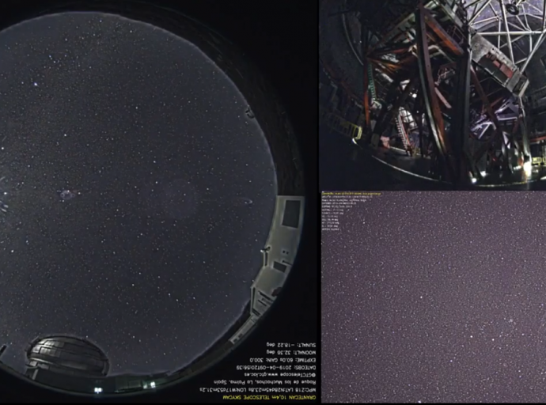Viewport: 546px width, 405px height.
Task: Click mirrored 'GRANTECAN 10.4m TELESCOPE SKYCAM' title
Action: [269, 397]
